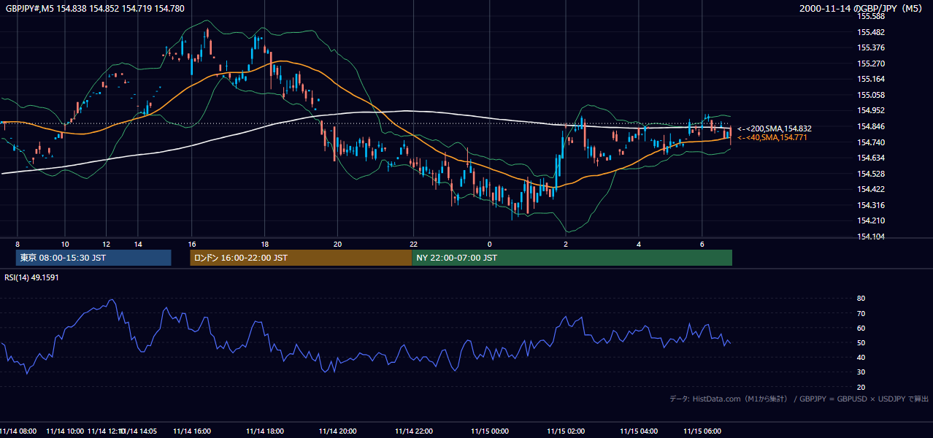Click the 11/15 00:00 bottom time label

tap(490, 431)
